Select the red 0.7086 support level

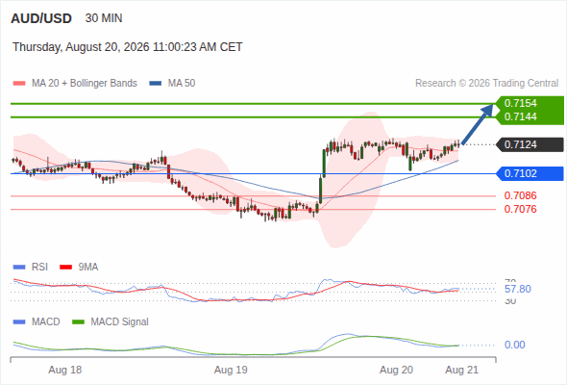coord(520,195)
